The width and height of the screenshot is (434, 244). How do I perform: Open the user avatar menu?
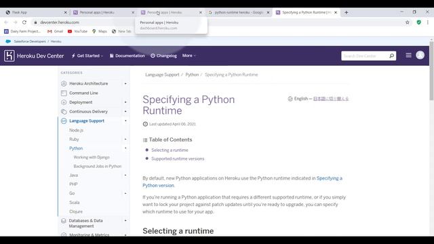pyautogui.click(x=420, y=55)
